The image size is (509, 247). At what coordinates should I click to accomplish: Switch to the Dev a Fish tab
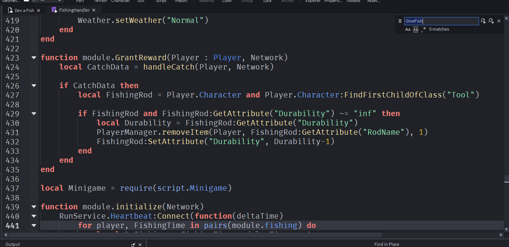point(24,10)
